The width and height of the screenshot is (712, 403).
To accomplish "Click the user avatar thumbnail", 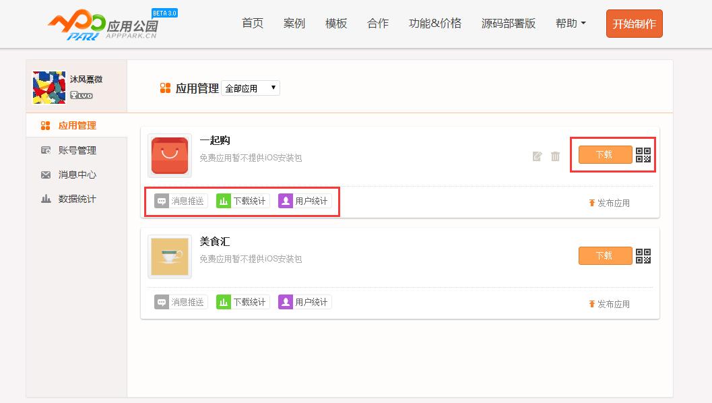I will pyautogui.click(x=49, y=88).
